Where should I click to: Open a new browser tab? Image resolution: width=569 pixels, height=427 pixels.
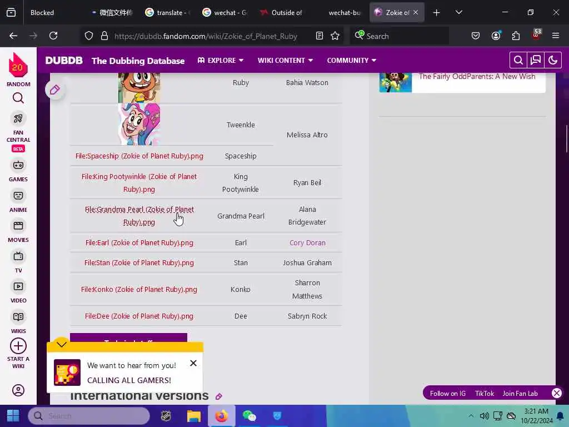(x=436, y=12)
